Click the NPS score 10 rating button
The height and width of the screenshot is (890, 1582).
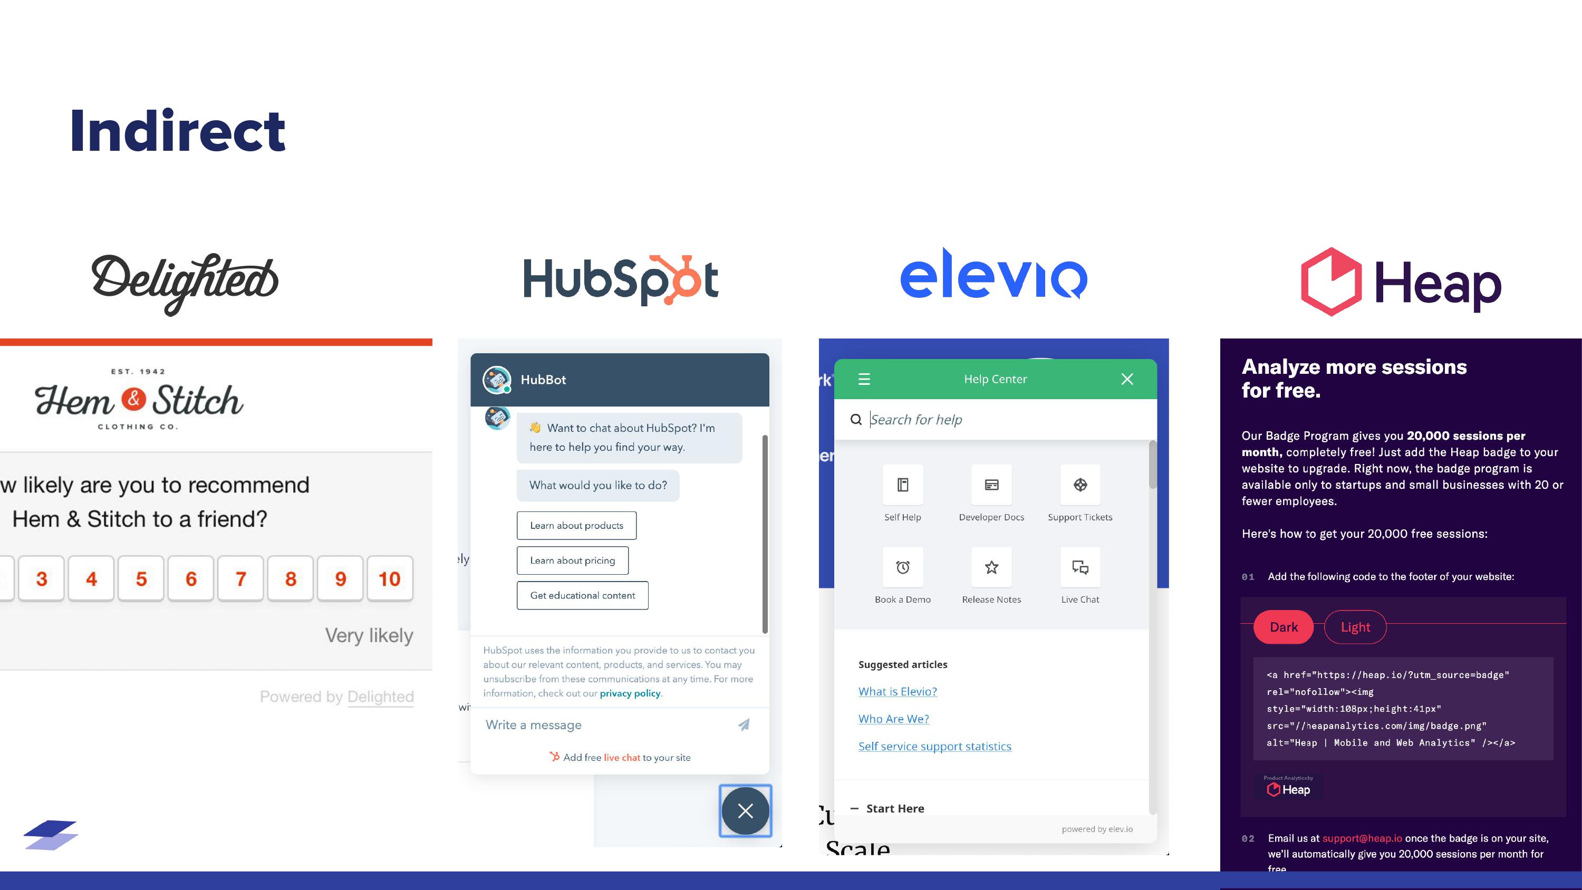[389, 578]
